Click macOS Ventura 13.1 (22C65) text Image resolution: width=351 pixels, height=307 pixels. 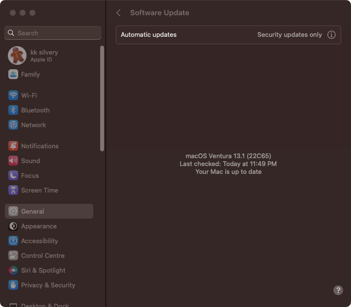point(228,156)
